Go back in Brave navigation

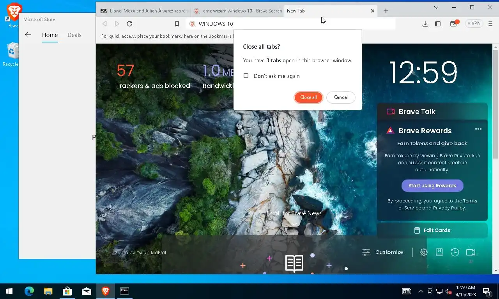pyautogui.click(x=104, y=24)
